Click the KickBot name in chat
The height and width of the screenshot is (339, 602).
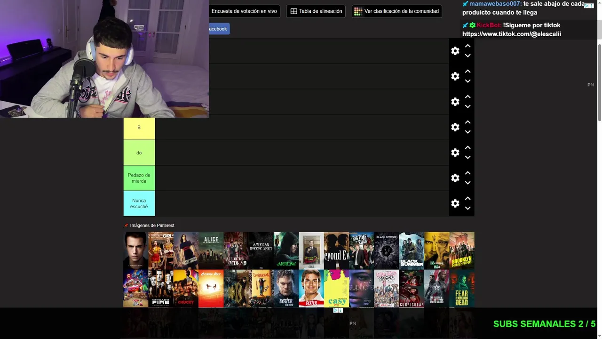point(489,25)
